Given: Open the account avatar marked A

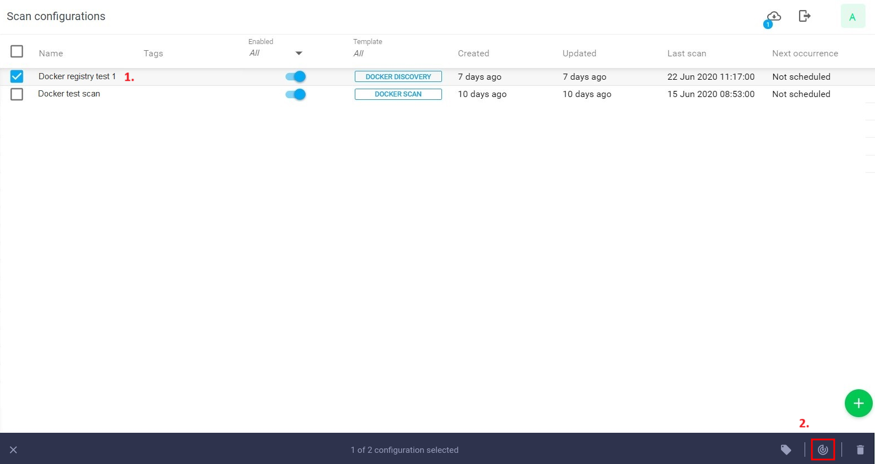Looking at the screenshot, I should [853, 16].
